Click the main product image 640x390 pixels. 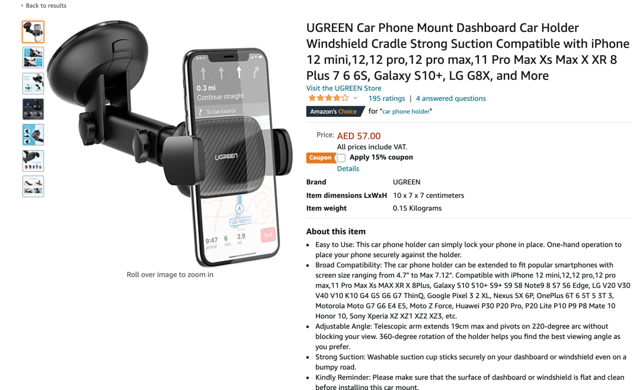coord(170,143)
